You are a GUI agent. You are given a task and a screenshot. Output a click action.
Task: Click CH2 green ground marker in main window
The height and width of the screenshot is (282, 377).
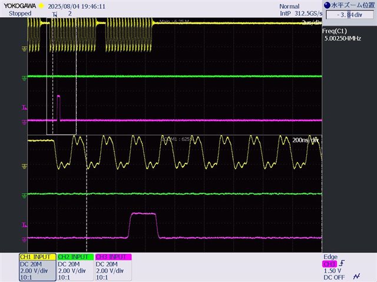click(24, 78)
